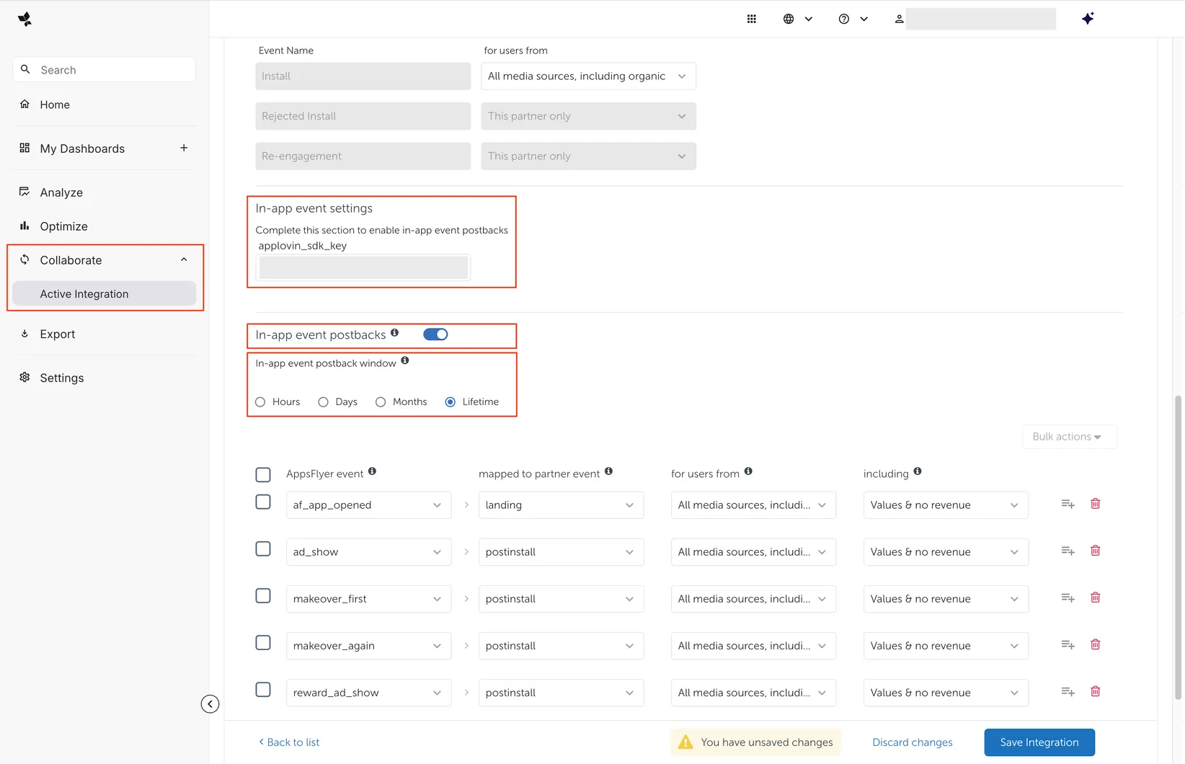Navigate to Analyze in the sidebar
This screenshot has width=1185, height=764.
[61, 192]
